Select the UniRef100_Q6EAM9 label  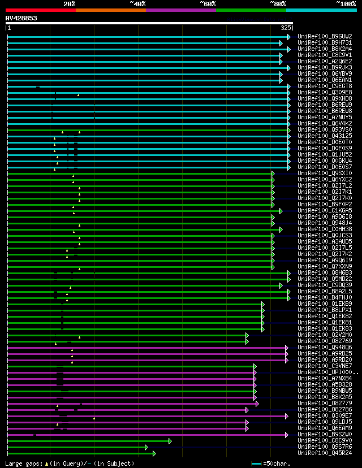325,428
